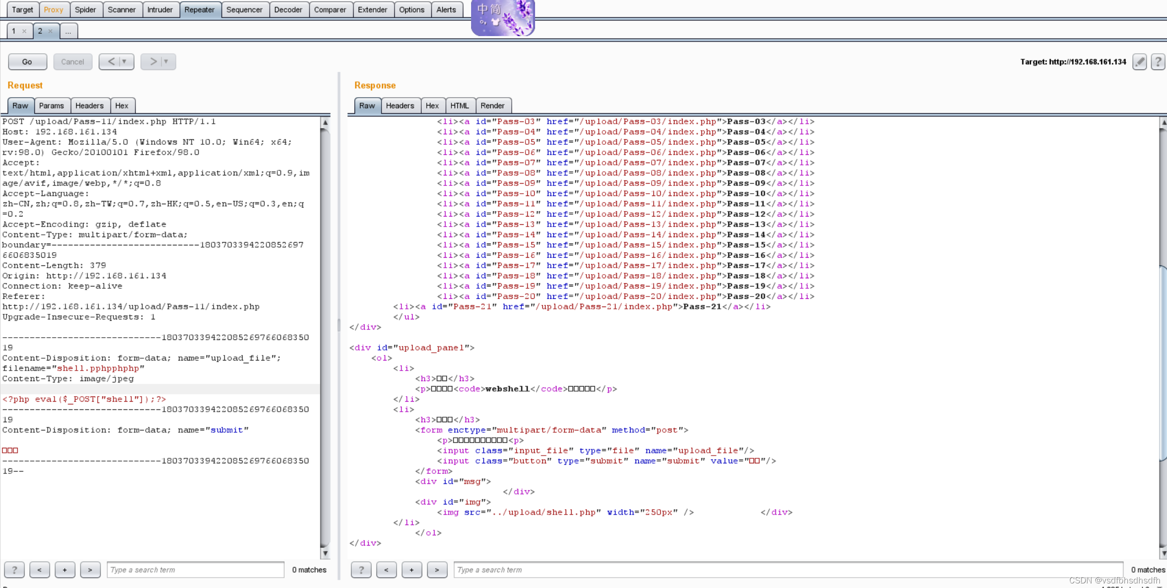Image resolution: width=1167 pixels, height=588 pixels.
Task: Go to previous match in request search
Action: 39,570
